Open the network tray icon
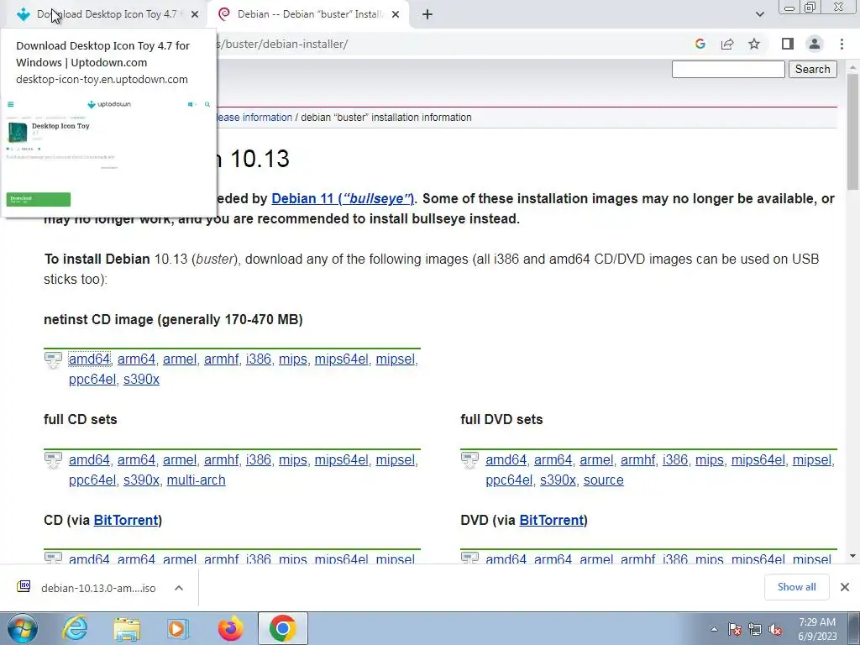860x645 pixels. point(755,630)
